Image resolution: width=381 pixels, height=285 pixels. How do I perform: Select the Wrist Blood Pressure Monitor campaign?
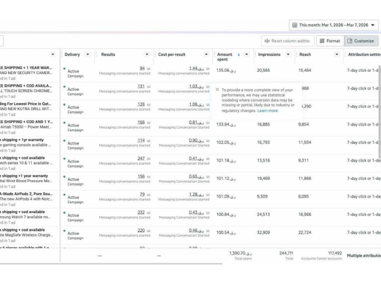(x=26, y=181)
